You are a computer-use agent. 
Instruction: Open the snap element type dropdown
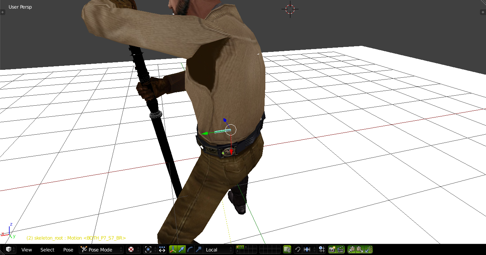point(309,250)
